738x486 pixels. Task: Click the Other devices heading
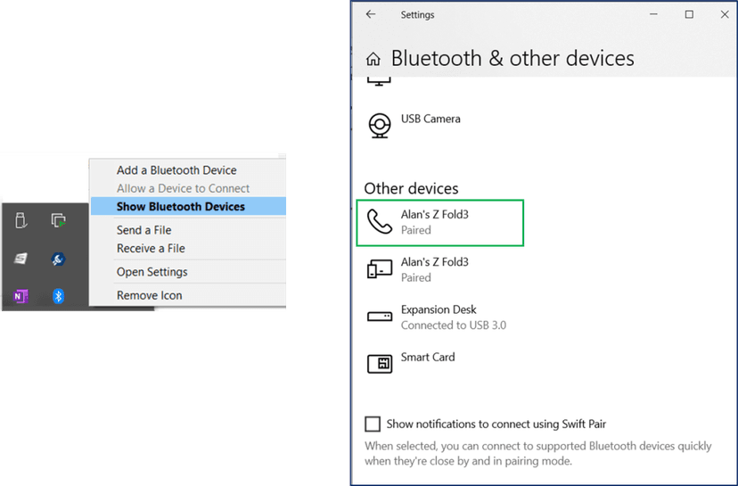point(411,188)
